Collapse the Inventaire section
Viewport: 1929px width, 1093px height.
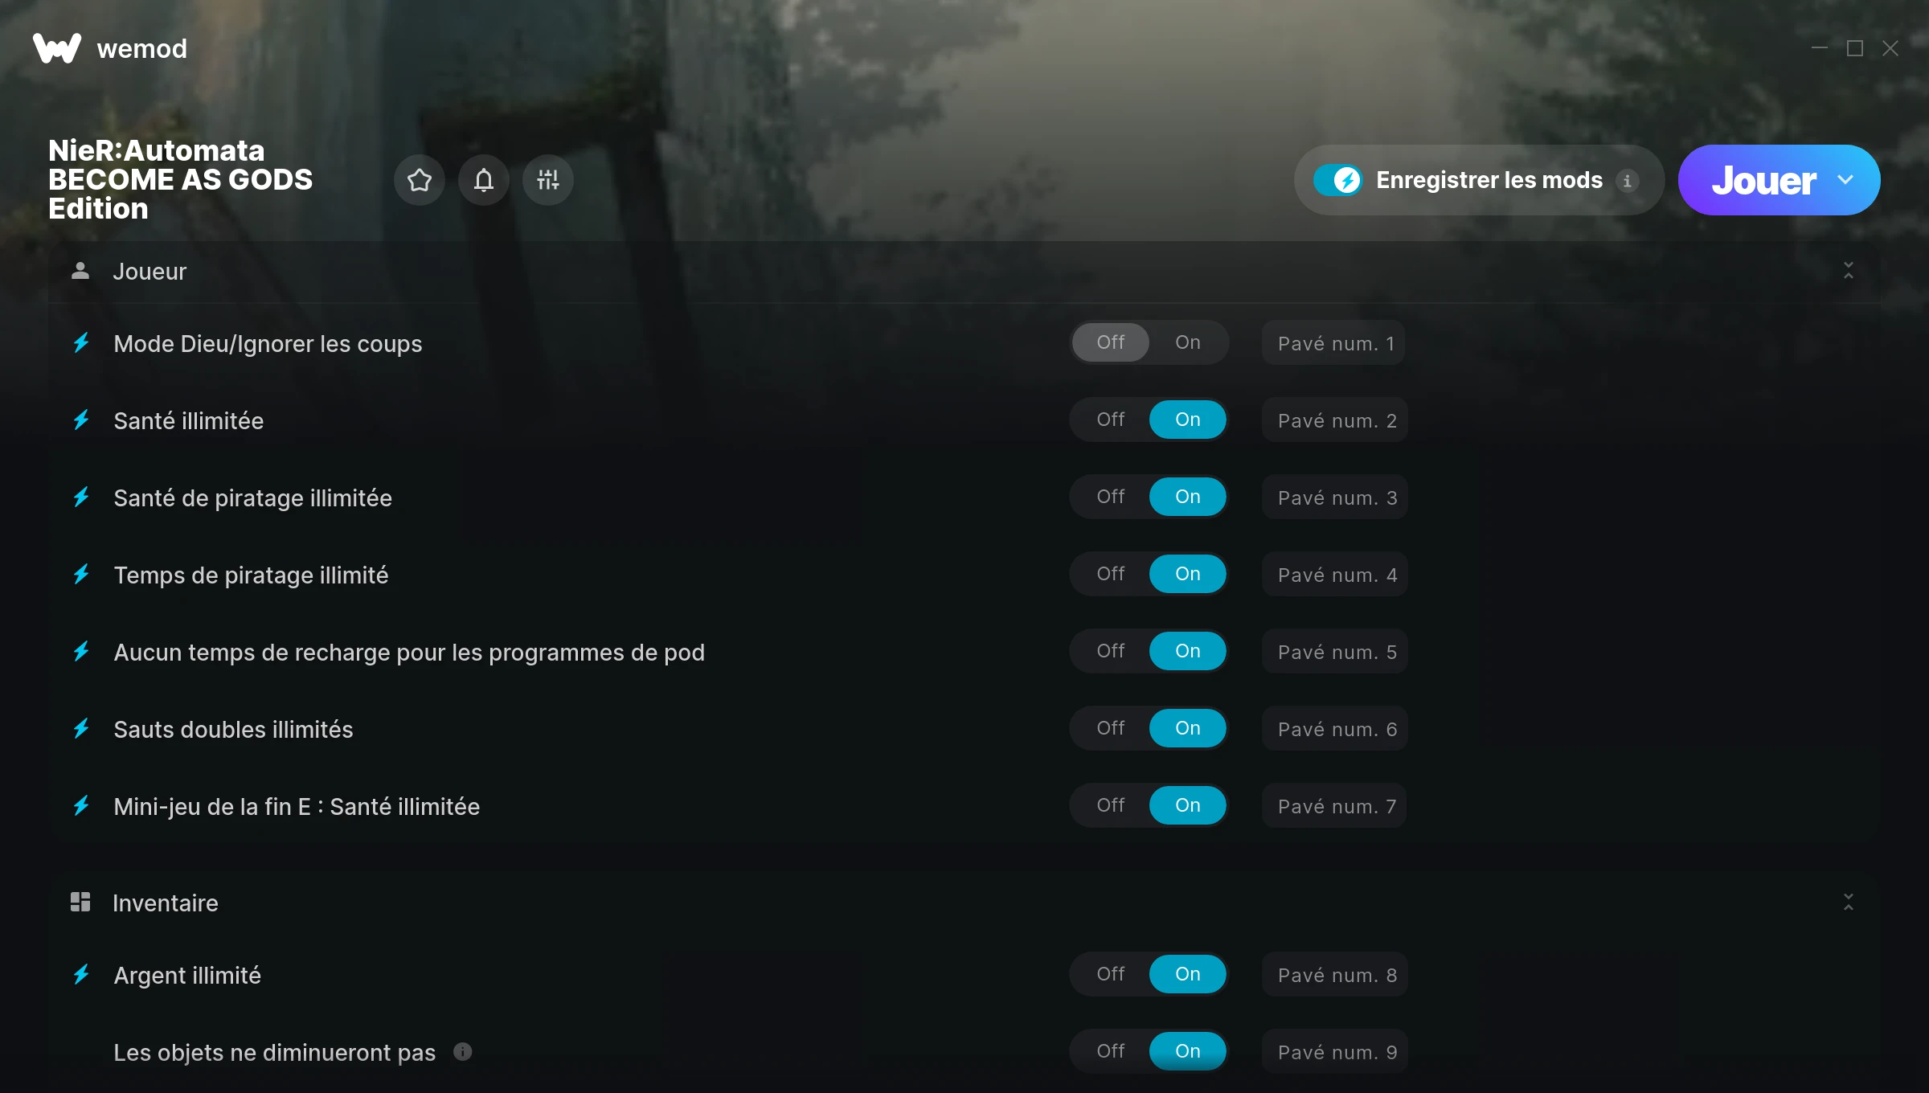click(1849, 902)
